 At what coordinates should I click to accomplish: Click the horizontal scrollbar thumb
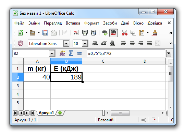(x=120, y=113)
